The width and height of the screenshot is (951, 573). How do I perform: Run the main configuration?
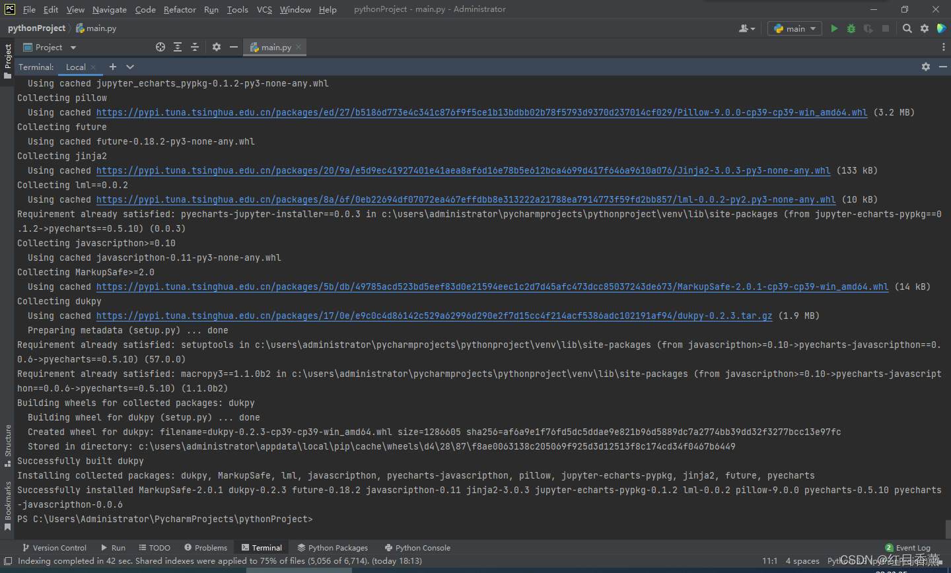pos(834,28)
